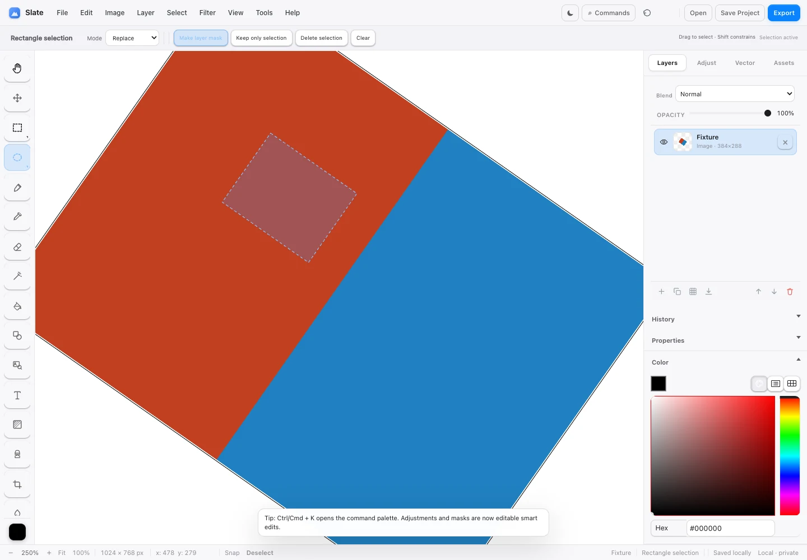Adjust the layer Opacity slider
The image size is (807, 560).
[730, 113]
